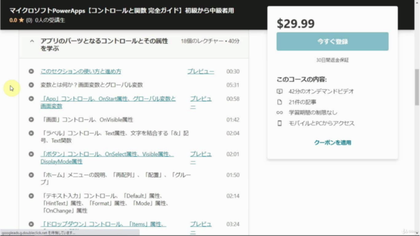Open the プレビュー link for 02:01 lecture
The height and width of the screenshot is (236, 420).
click(201, 157)
